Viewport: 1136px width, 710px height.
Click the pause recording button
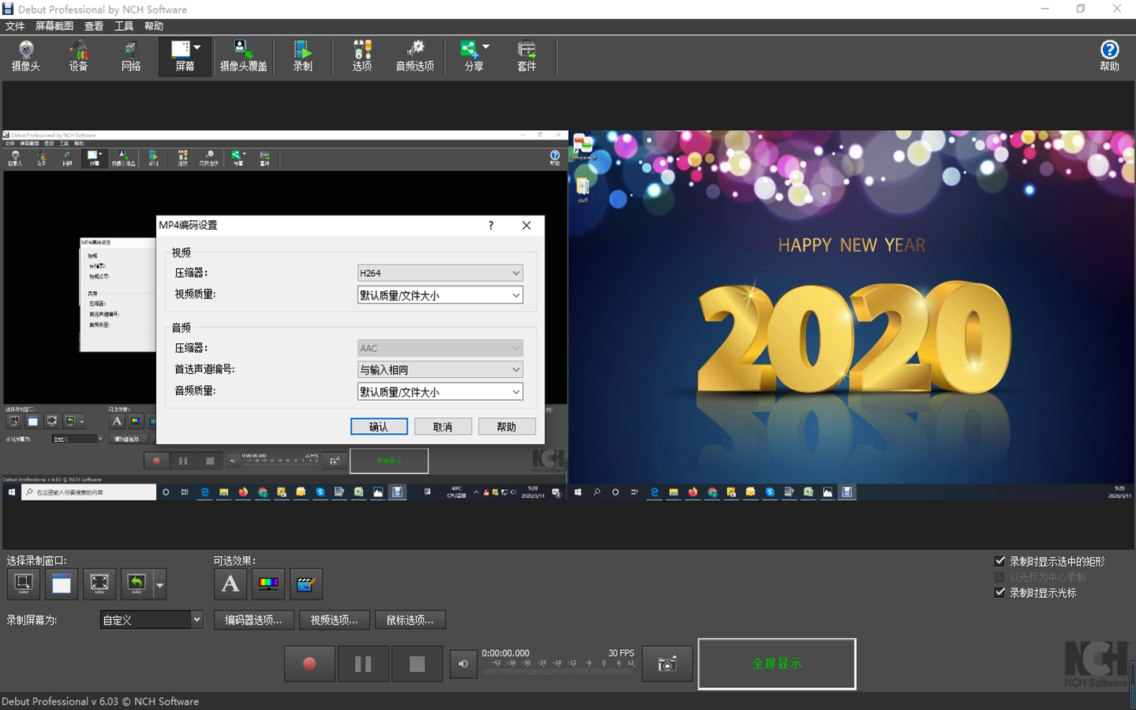[363, 664]
